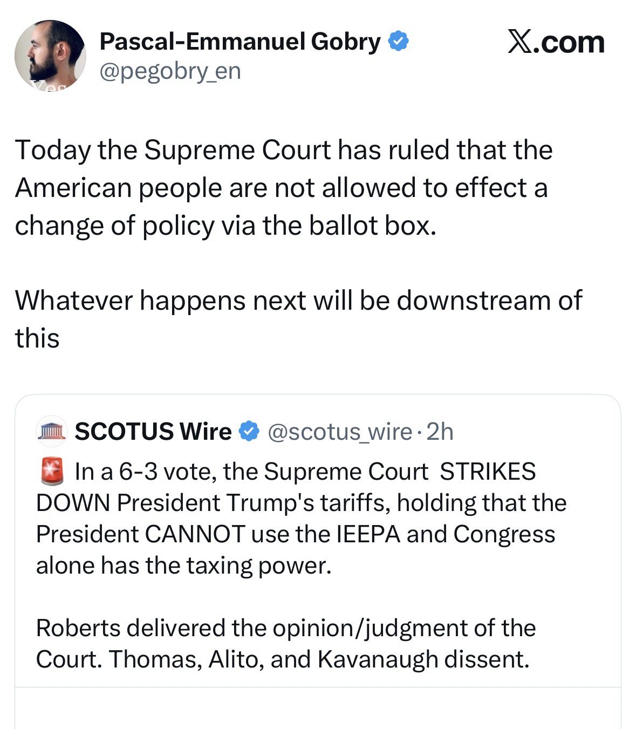Click the "Whatever happens next" paragraph
The image size is (636, 729).
click(298, 318)
